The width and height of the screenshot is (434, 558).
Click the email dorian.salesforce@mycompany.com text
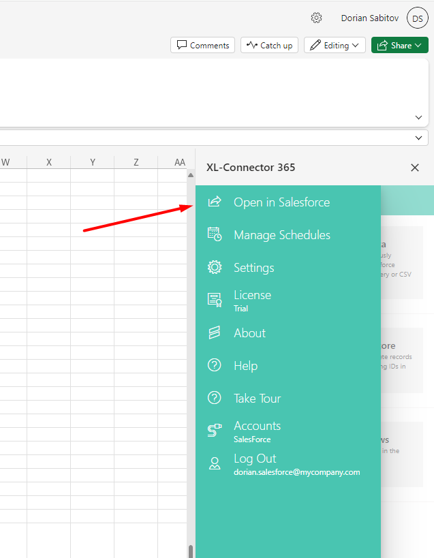coord(296,472)
